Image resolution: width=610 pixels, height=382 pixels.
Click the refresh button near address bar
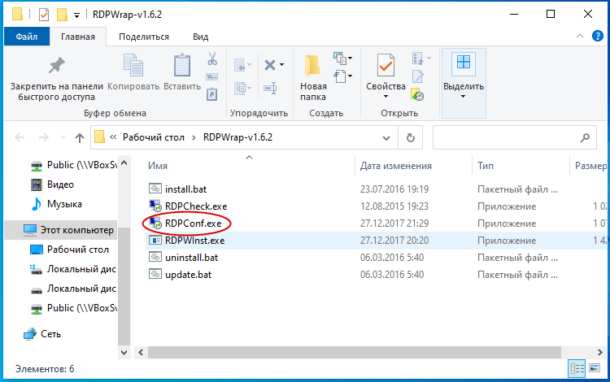(x=411, y=137)
